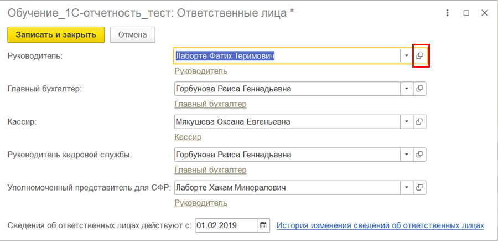Open История изменения сведений об ответственных лицах link
The width and height of the screenshot is (498, 241).
(x=380, y=225)
